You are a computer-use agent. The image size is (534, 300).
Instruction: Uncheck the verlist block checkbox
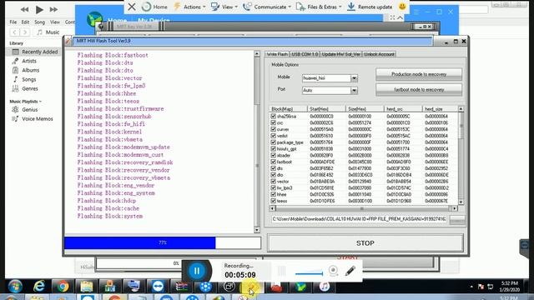coord(273,135)
